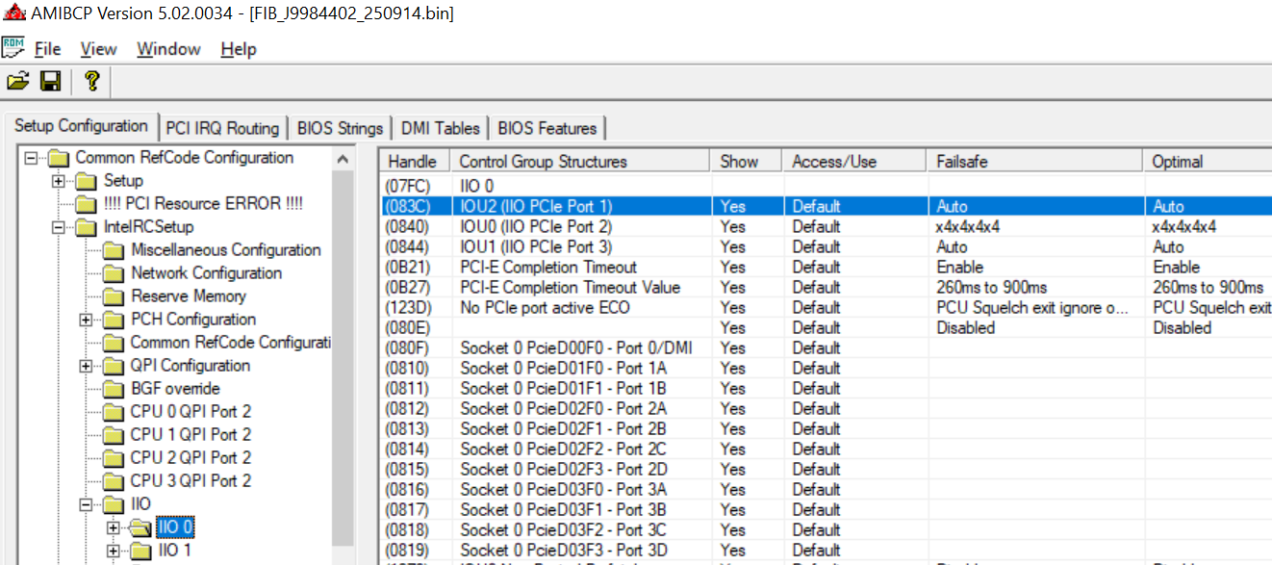Click the AMIBCP application icon in title bar

(13, 13)
